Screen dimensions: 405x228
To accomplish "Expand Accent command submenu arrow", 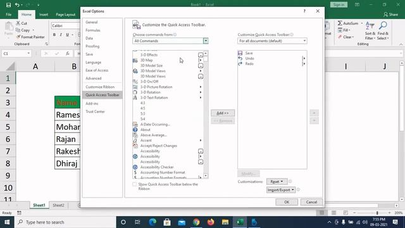I will click(201, 141).
